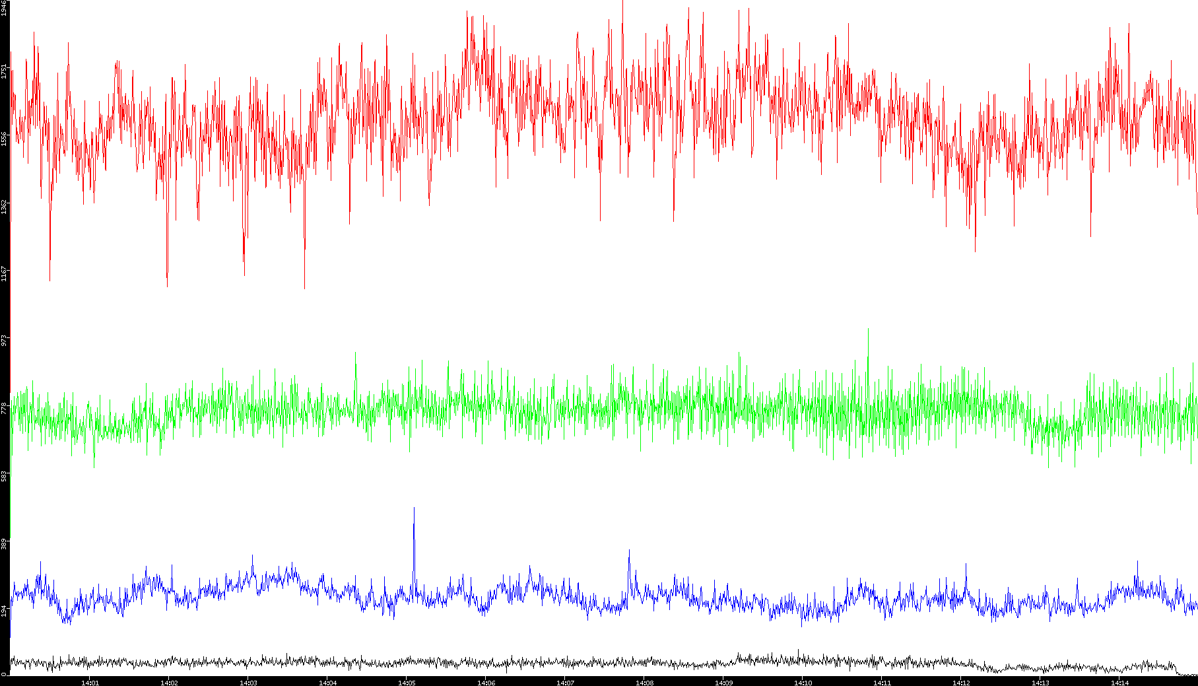Viewport: 1198px width, 686px height.
Task: Click the 583 vertical axis label
Action: (4, 475)
